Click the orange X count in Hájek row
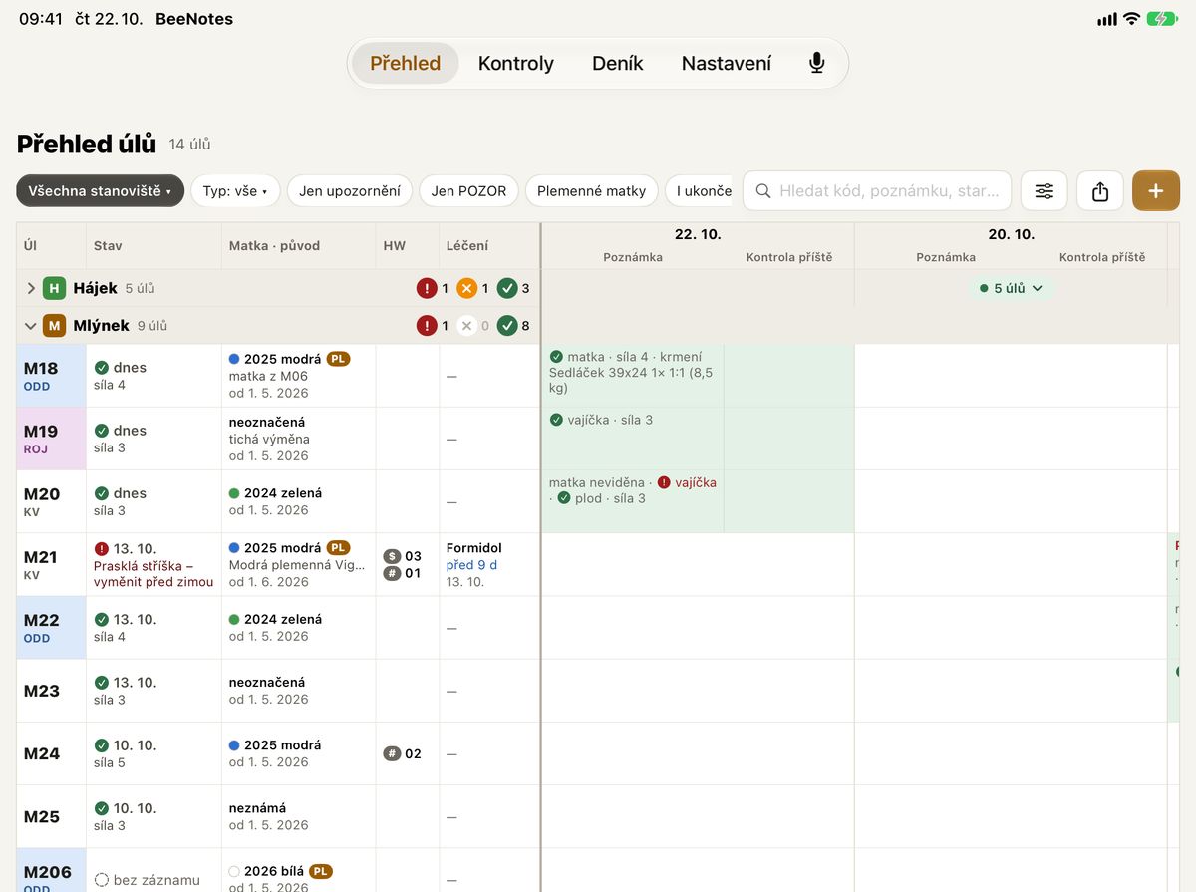This screenshot has width=1196, height=892. click(472, 289)
